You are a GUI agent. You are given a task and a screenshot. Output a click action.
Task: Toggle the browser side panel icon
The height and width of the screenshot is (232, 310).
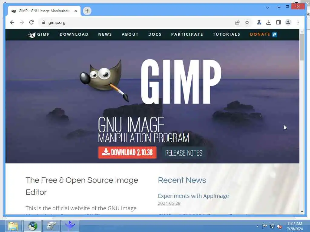tap(279, 22)
